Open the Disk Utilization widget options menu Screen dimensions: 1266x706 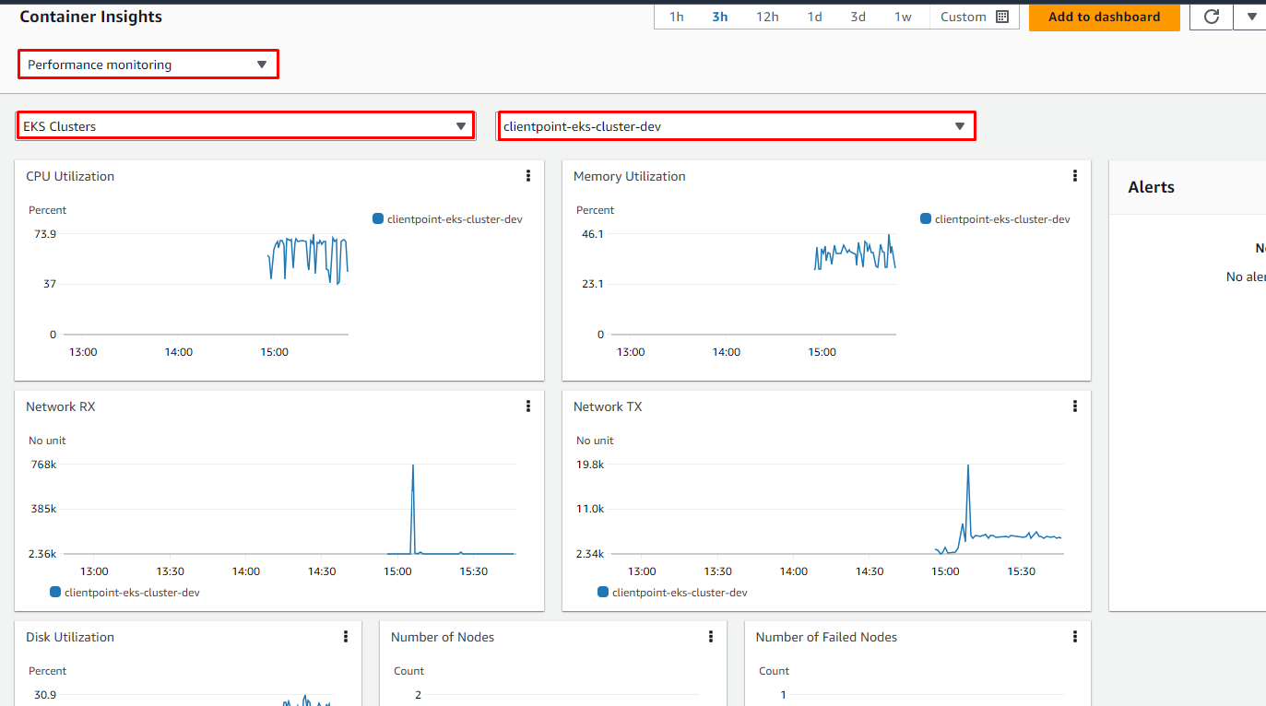click(346, 636)
